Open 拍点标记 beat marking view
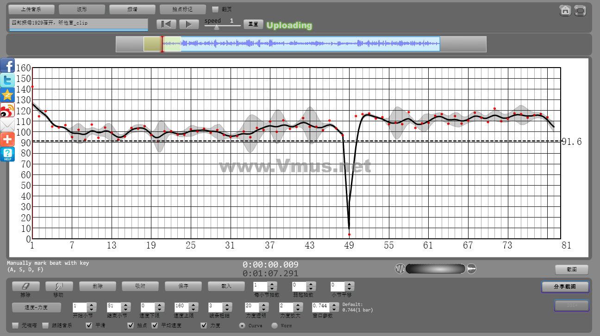The height and width of the screenshot is (336, 600). tap(182, 9)
